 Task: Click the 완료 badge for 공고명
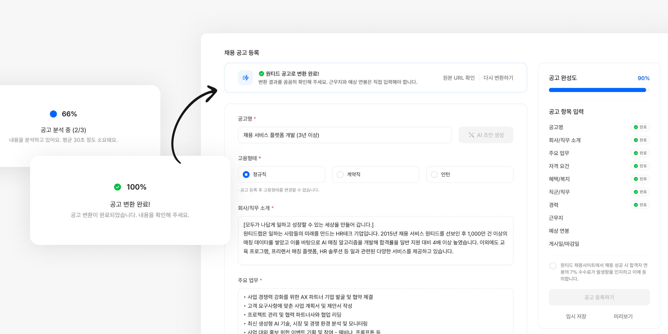click(640, 127)
